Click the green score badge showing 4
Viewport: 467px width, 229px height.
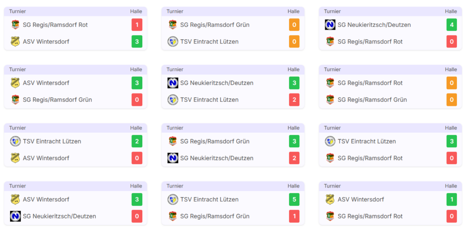coord(451,25)
